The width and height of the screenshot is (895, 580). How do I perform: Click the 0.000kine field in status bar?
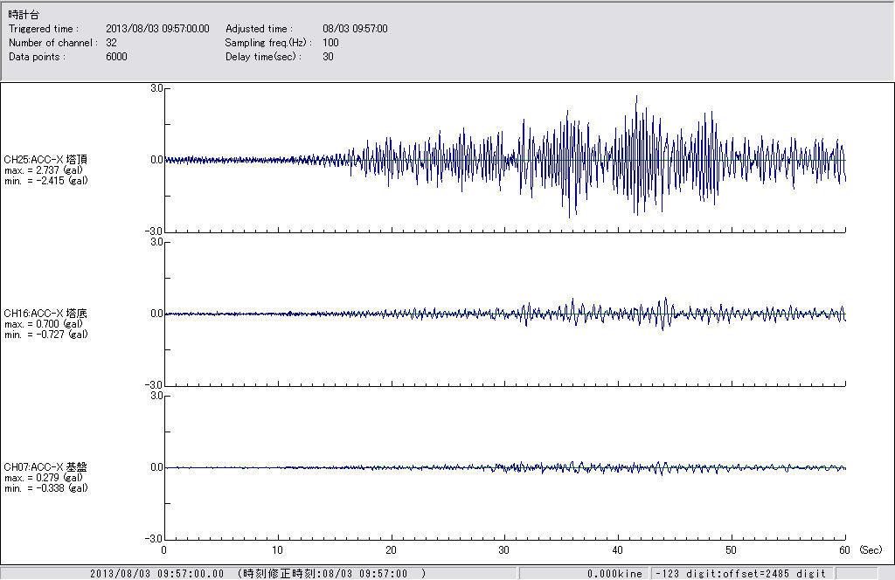point(614,574)
